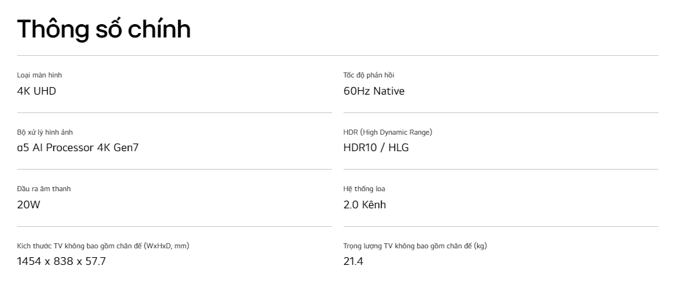This screenshot has height=289, width=675.
Task: Select the "Đầu ra âm thanh" label
Action: tap(44, 189)
